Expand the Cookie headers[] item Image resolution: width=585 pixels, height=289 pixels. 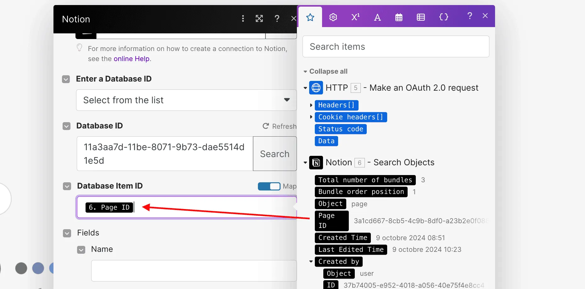coord(311,117)
